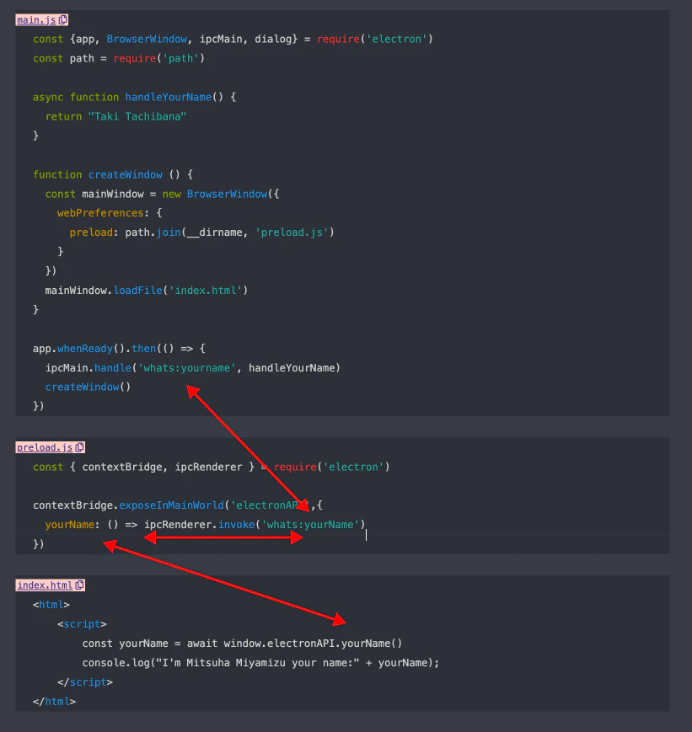692x732 pixels.
Task: Click the whenReady call text
Action: click(85, 348)
